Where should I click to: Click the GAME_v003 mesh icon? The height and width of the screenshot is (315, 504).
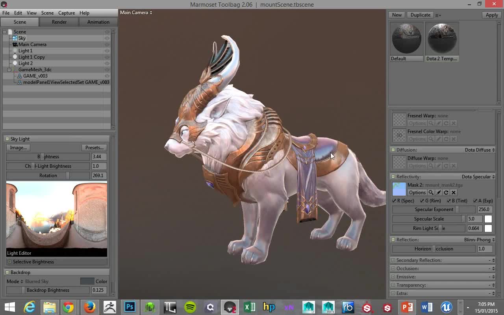tap(20, 76)
